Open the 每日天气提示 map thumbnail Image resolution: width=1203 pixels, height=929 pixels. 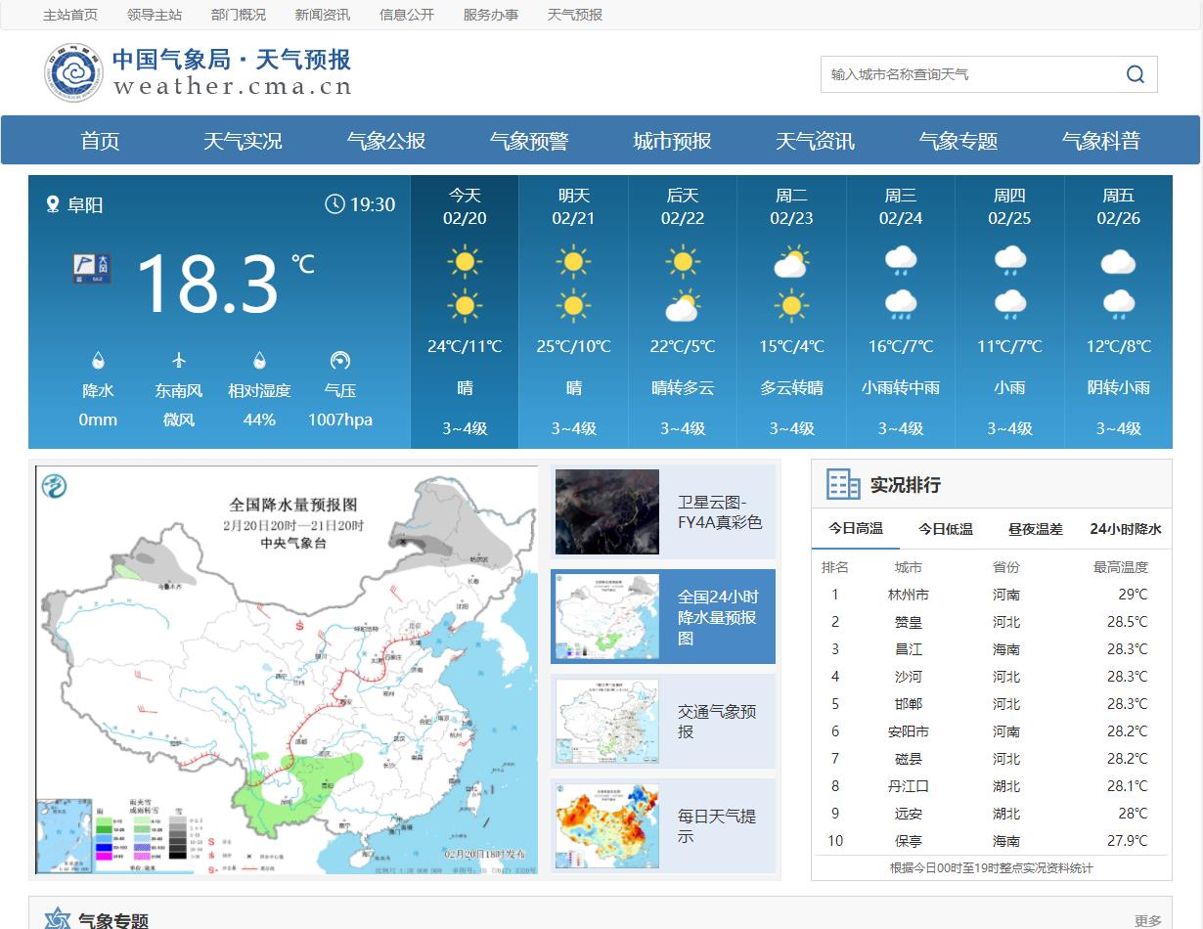(607, 825)
